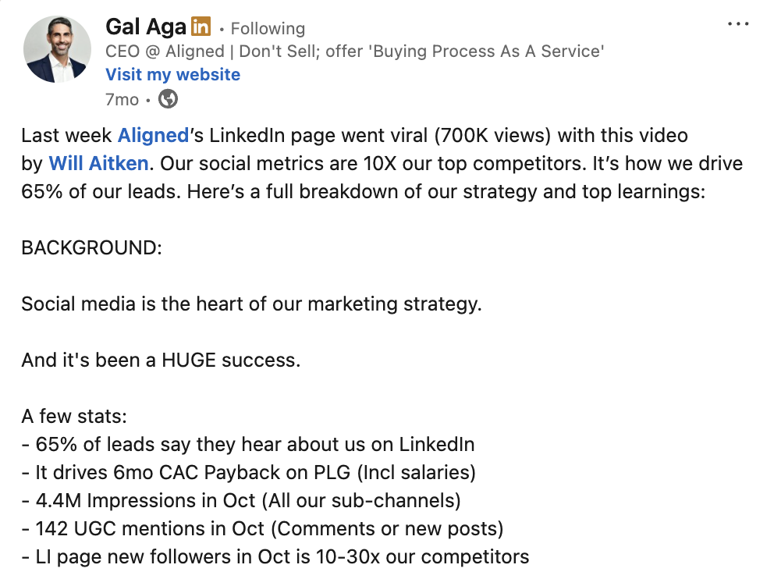
Task: Click the globe public visibility icon
Action: [x=168, y=99]
